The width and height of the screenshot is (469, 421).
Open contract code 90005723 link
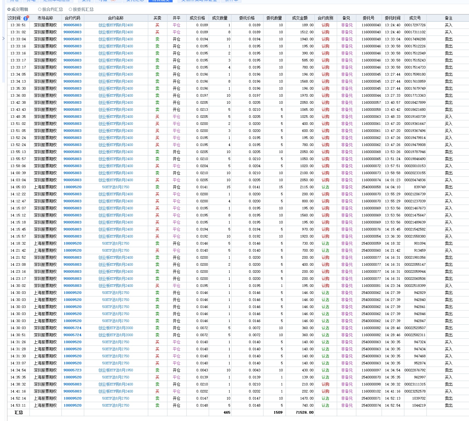tap(72, 370)
